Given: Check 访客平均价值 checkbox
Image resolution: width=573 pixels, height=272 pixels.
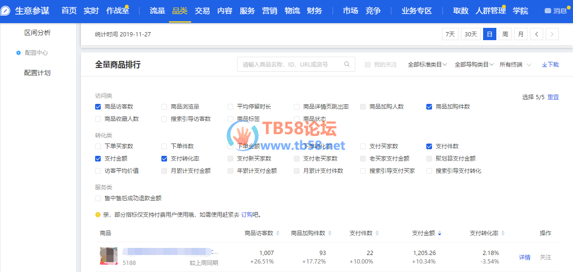Looking at the screenshot, I should pos(98,171).
